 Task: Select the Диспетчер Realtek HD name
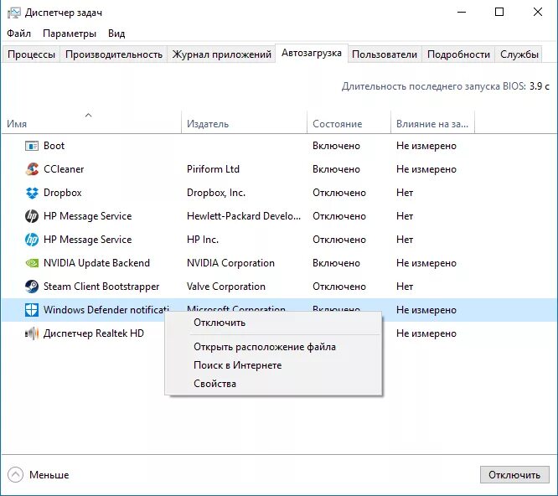(x=94, y=333)
